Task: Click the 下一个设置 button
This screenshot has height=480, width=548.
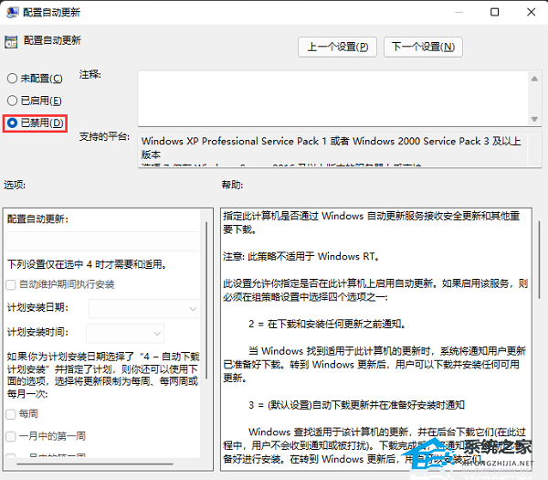Action: coord(422,47)
